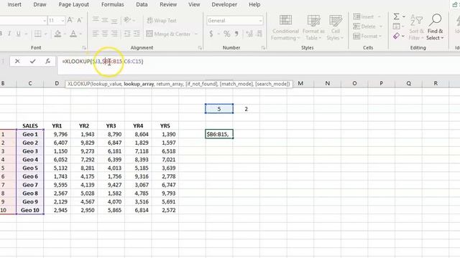Viewport: 460px width, 258px height.
Task: Increase indent icon
Action: point(137,34)
